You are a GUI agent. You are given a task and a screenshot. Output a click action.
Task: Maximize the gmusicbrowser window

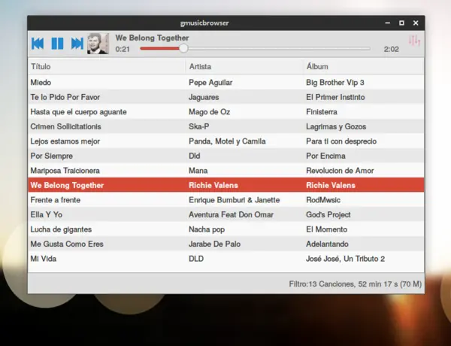401,23
